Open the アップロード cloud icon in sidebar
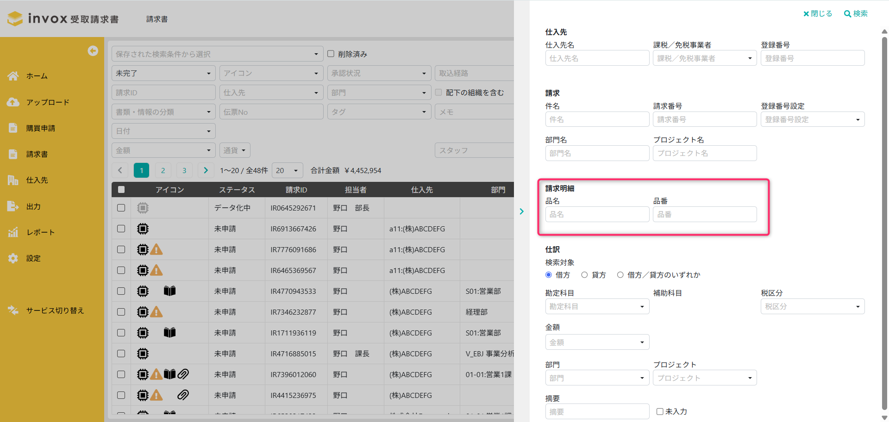Image resolution: width=889 pixels, height=422 pixels. (13, 102)
